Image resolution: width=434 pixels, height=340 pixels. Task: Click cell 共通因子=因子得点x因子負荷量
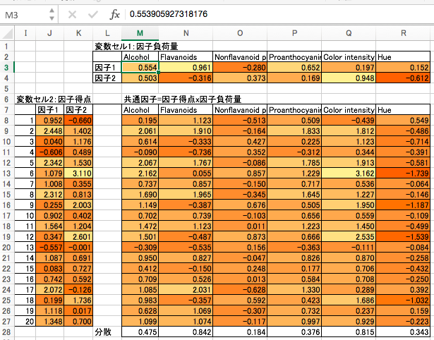tap(183, 99)
